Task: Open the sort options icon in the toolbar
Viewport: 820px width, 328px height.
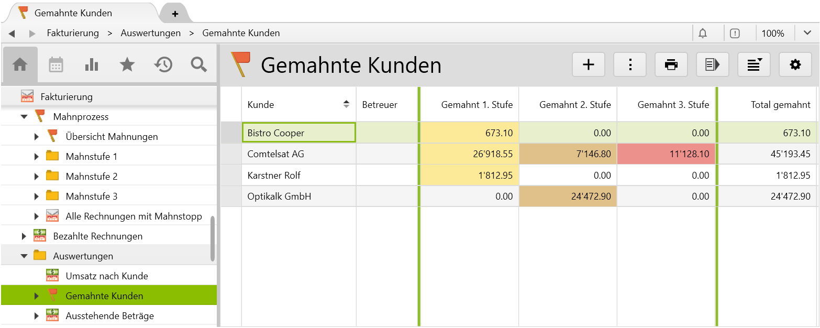Action: coord(754,64)
